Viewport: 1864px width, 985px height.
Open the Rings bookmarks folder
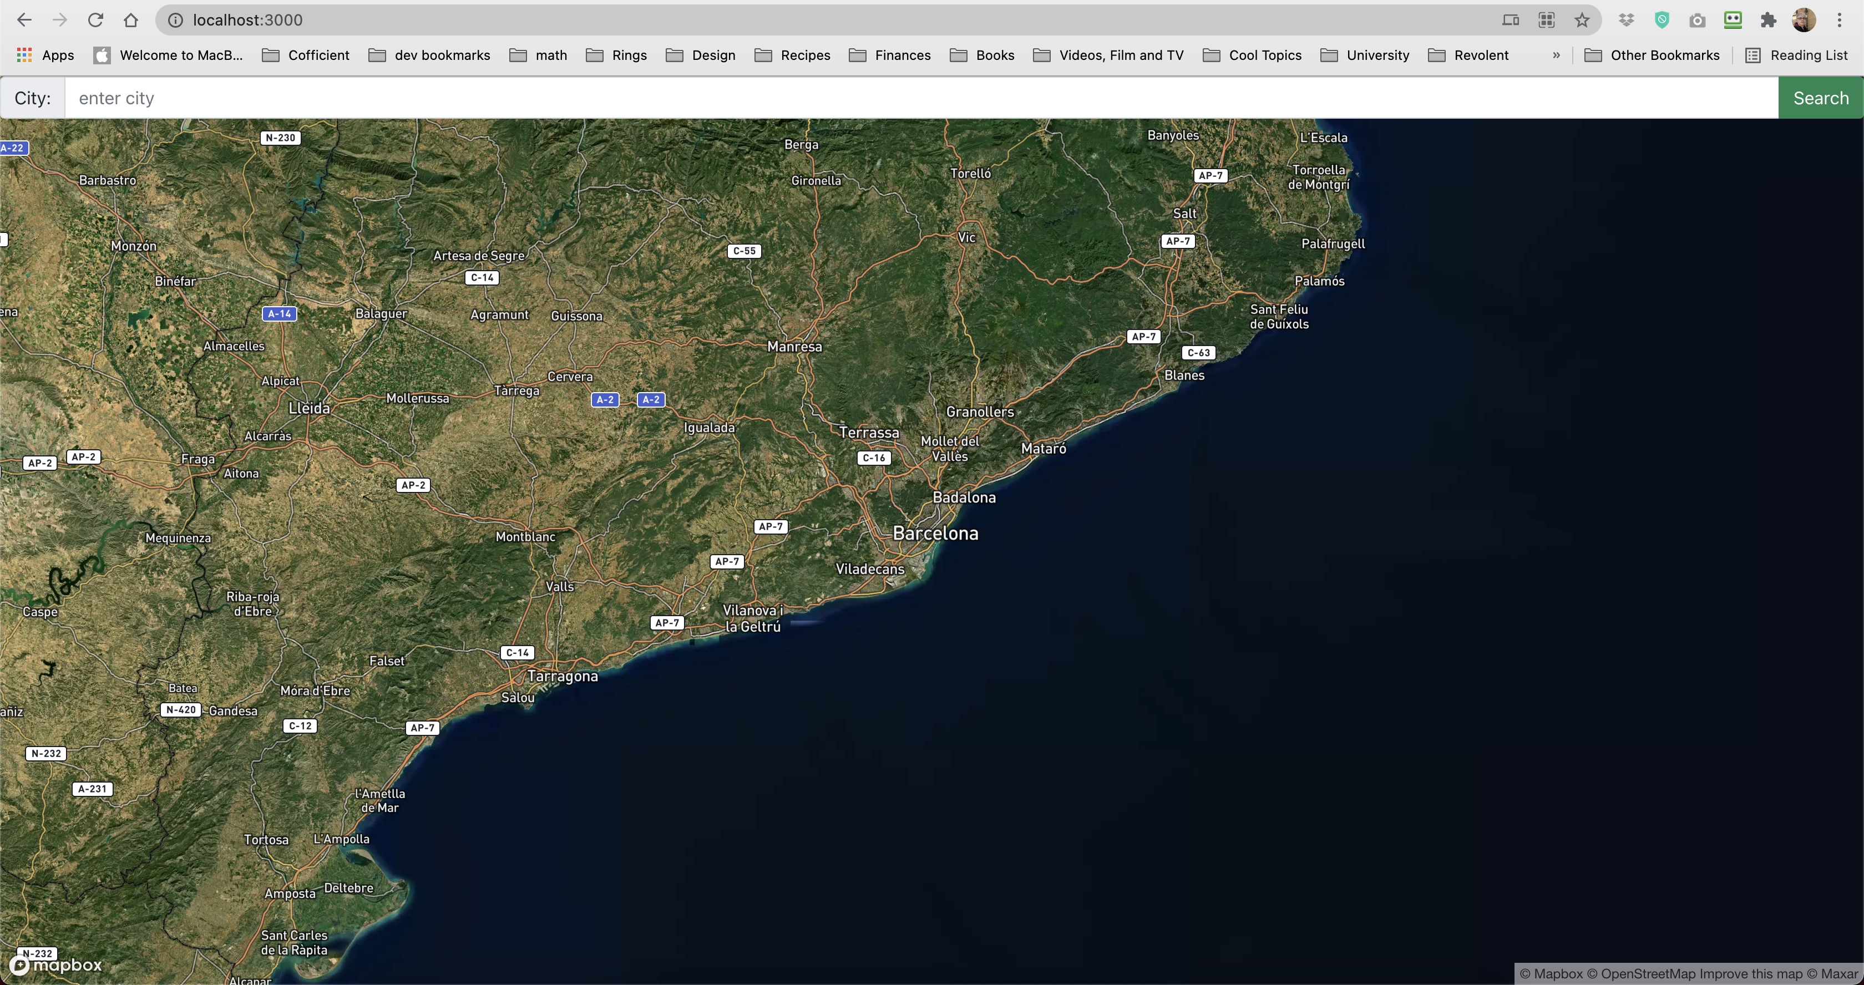pyautogui.click(x=616, y=55)
